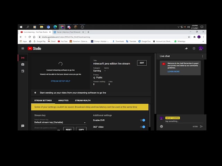Click the Say something chat input field
Screen dimensions: 222x166
coord(184,121)
